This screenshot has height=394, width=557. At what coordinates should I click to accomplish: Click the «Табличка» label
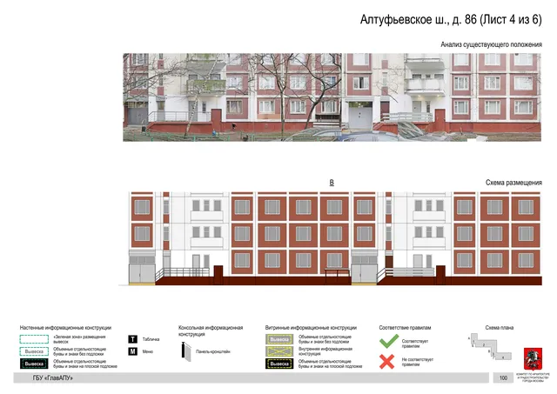pyautogui.click(x=151, y=339)
